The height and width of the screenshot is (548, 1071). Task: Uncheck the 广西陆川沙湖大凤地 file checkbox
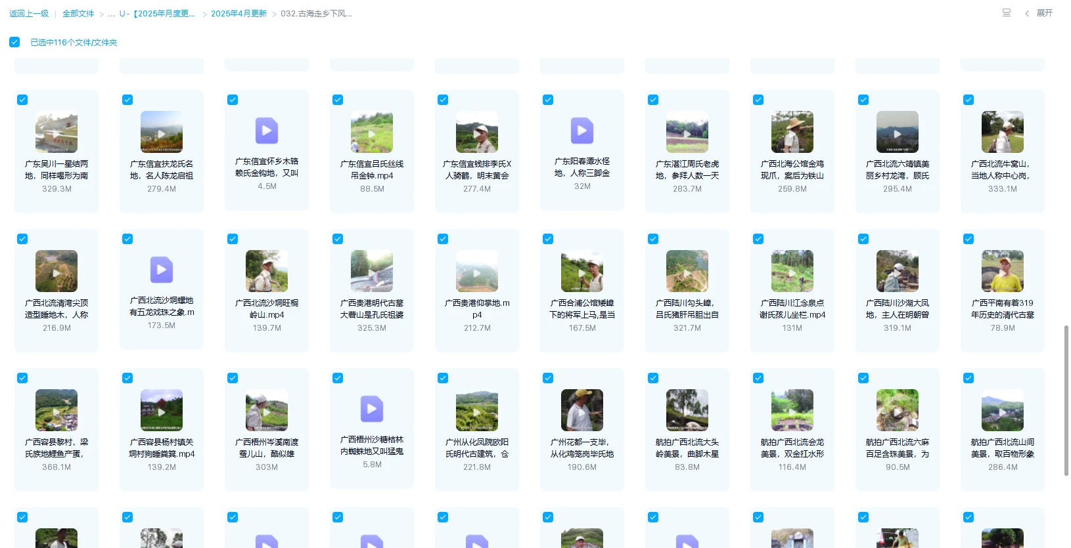point(863,239)
